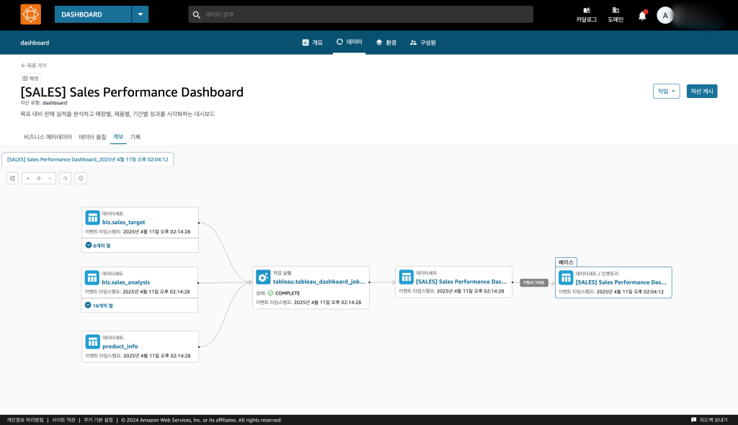Show lineage graph info icon

click(81, 179)
